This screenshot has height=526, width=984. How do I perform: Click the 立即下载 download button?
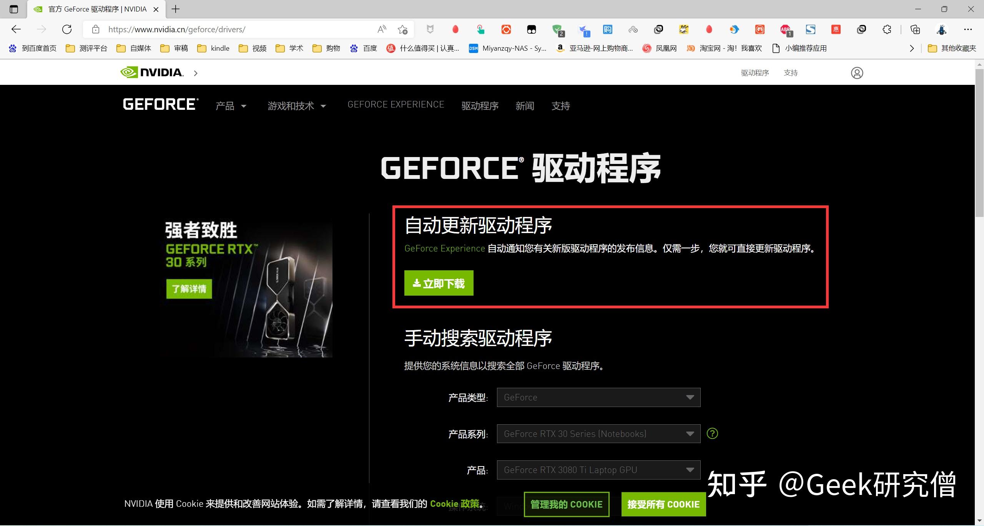pos(439,283)
